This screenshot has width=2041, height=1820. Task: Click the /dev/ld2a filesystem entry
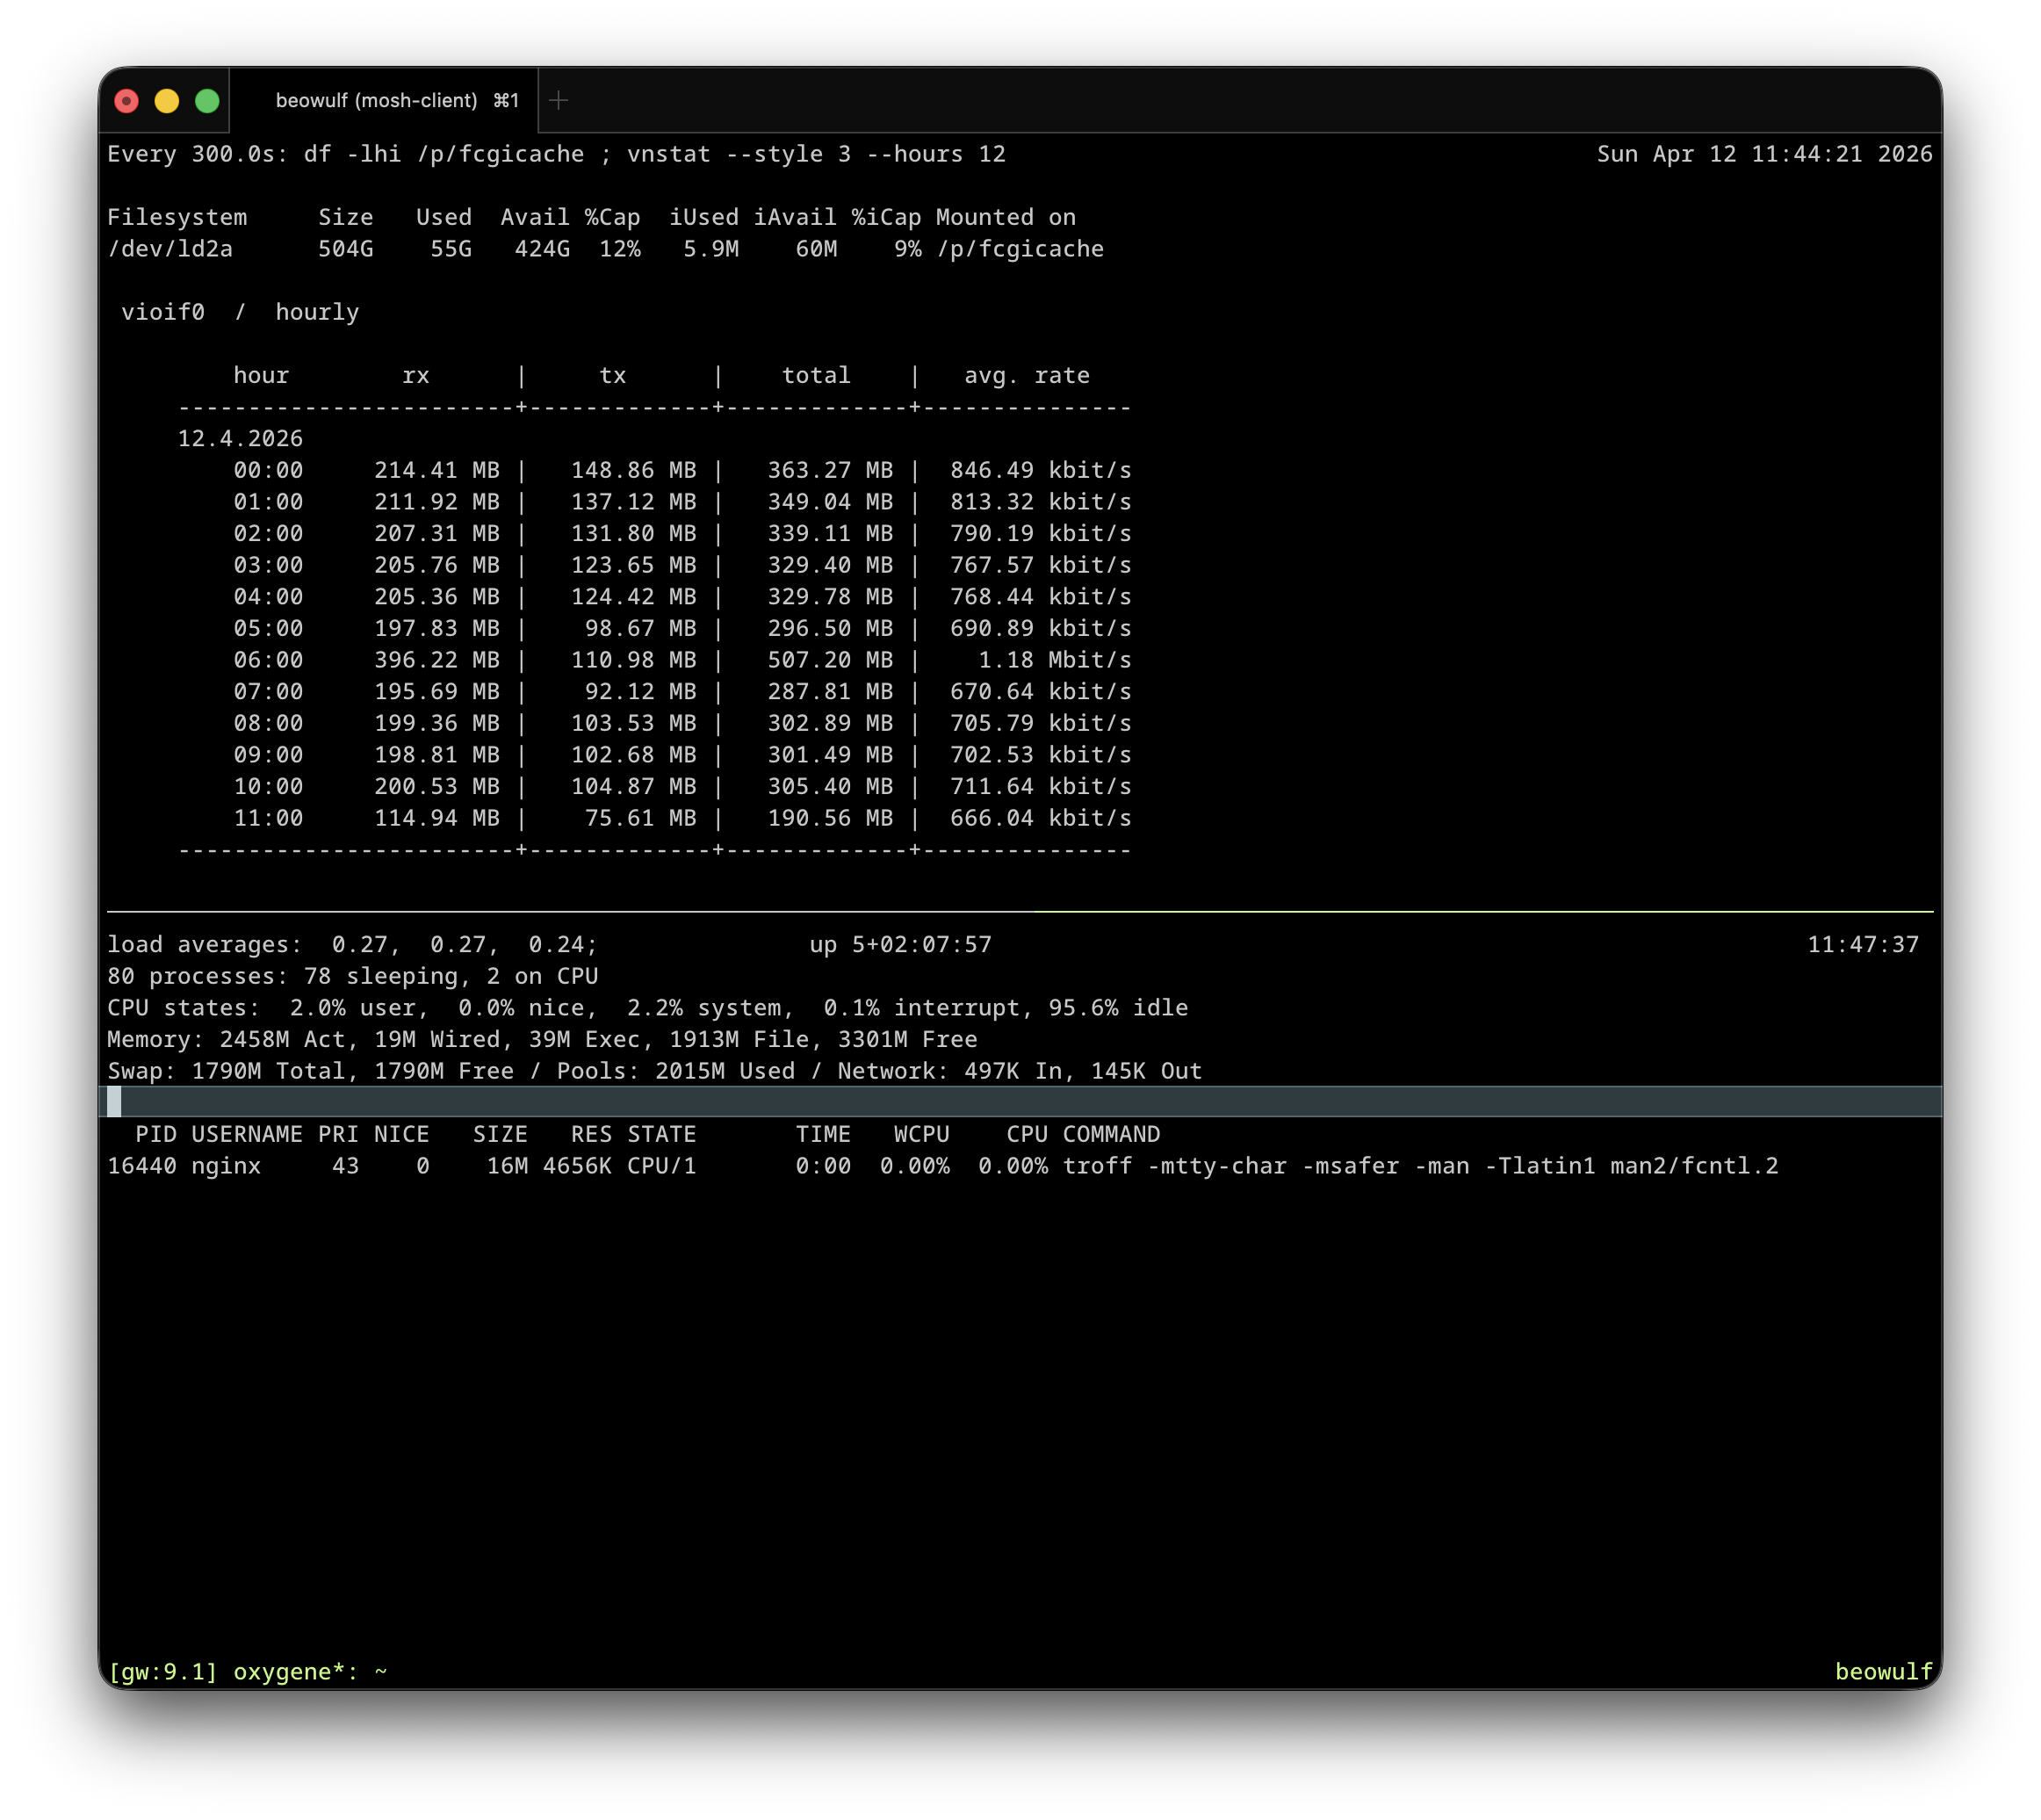tap(170, 249)
